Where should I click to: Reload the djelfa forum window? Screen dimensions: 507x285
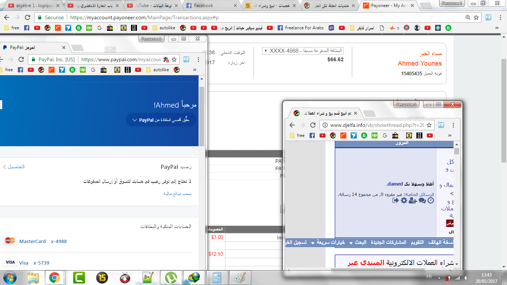(x=313, y=125)
